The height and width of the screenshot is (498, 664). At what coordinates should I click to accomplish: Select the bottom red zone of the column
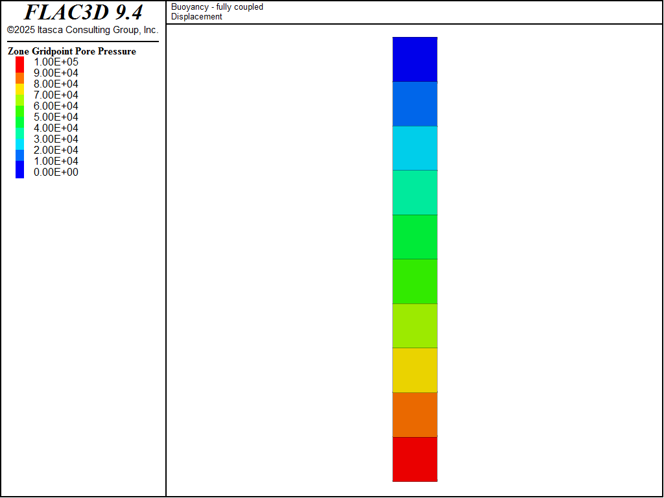[x=414, y=459]
